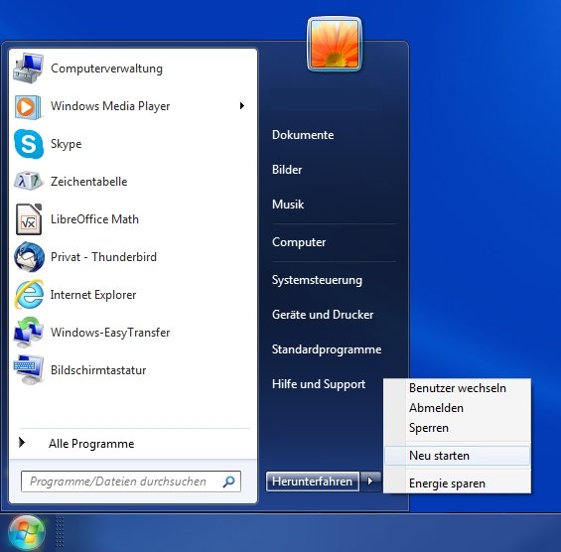Launch the LibreOffice Math icon
This screenshot has width=561, height=552.
tap(29, 219)
